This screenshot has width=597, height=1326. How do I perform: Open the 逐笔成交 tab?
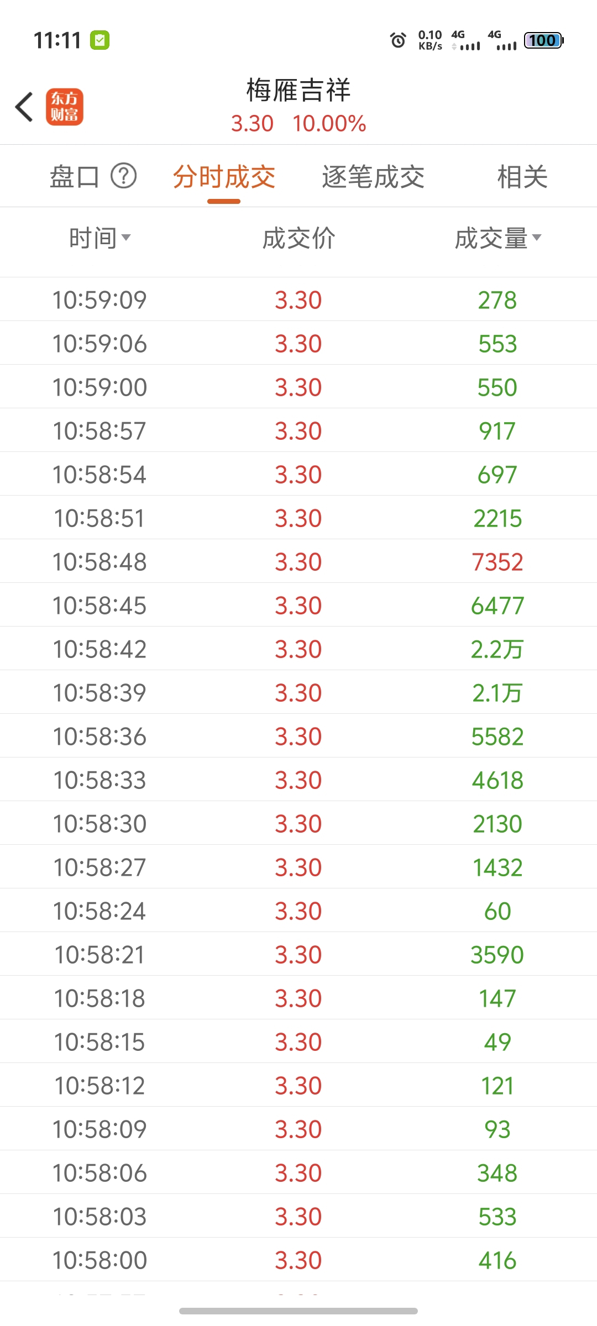tap(373, 177)
